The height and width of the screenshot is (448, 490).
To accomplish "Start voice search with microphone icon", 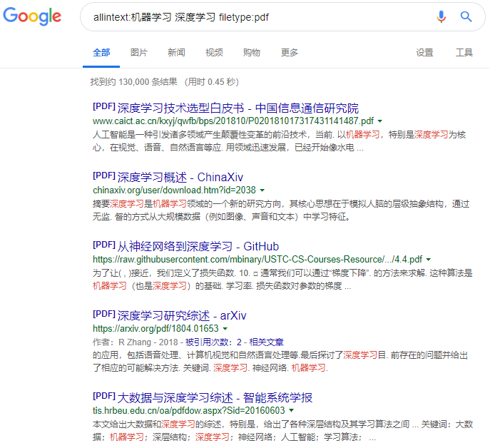I will tap(441, 16).
